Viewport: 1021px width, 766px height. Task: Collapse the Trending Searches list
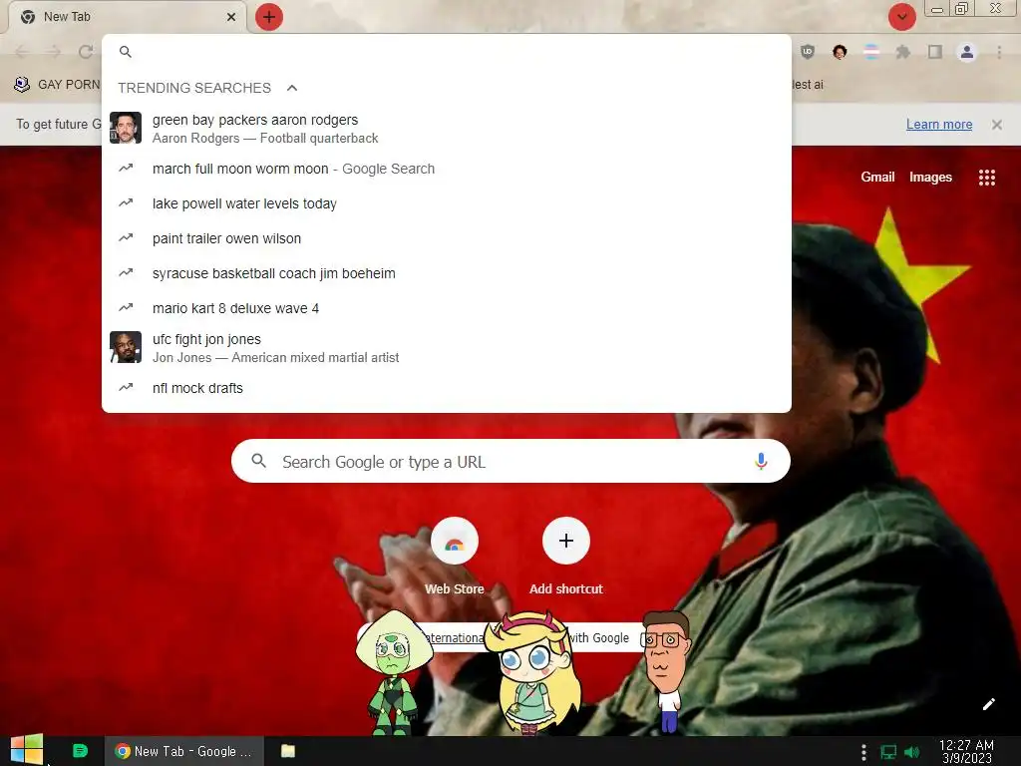tap(292, 88)
